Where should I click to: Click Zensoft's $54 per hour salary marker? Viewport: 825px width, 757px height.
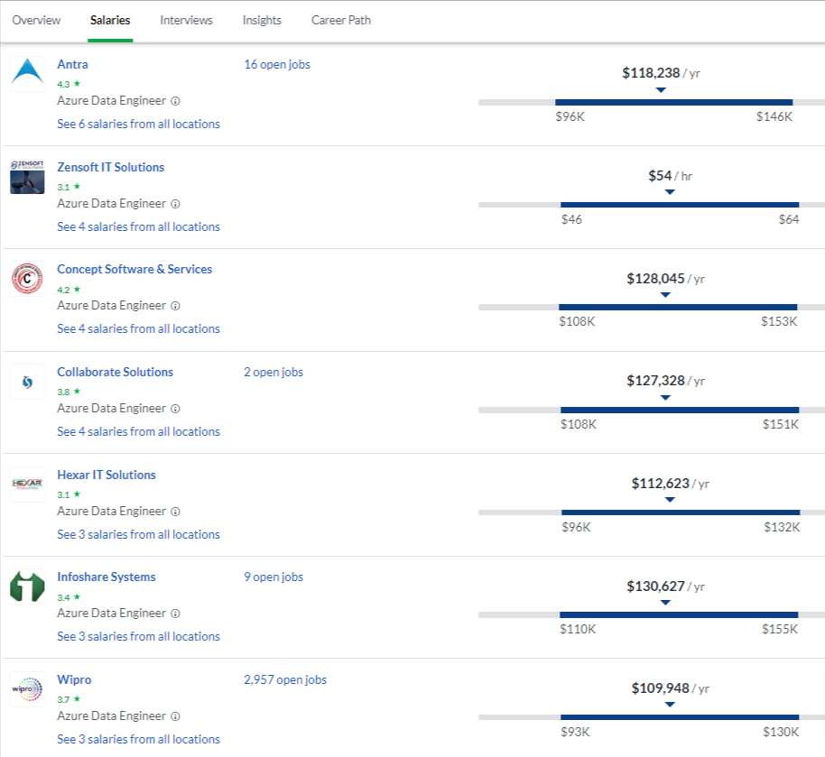669,191
